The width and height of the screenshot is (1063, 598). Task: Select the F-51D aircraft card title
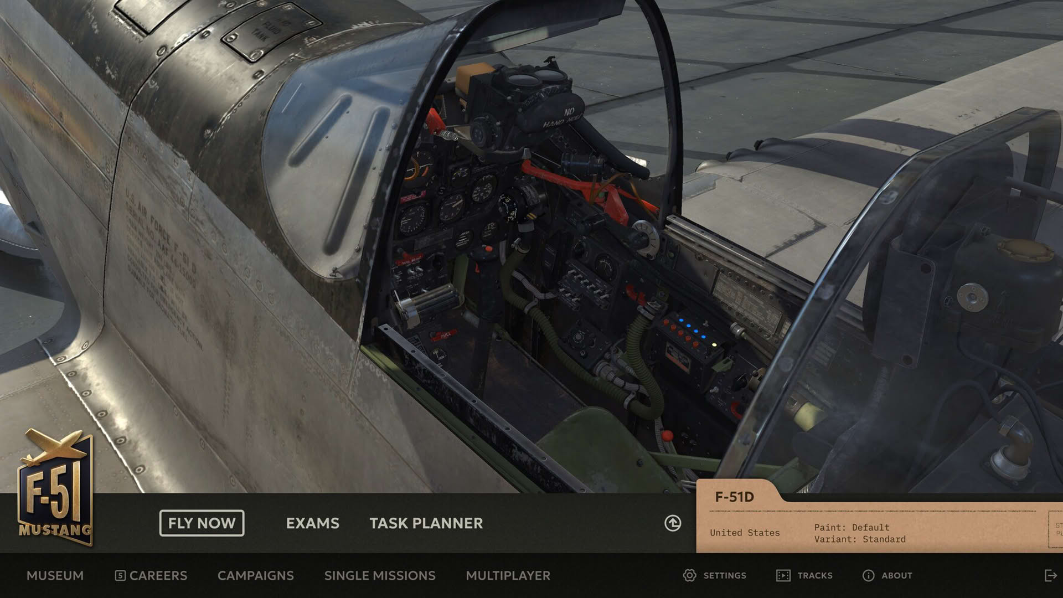pos(735,497)
